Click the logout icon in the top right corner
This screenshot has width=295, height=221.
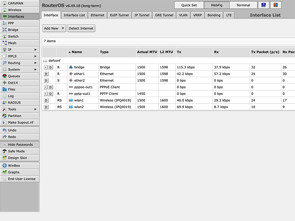[x=276, y=5]
